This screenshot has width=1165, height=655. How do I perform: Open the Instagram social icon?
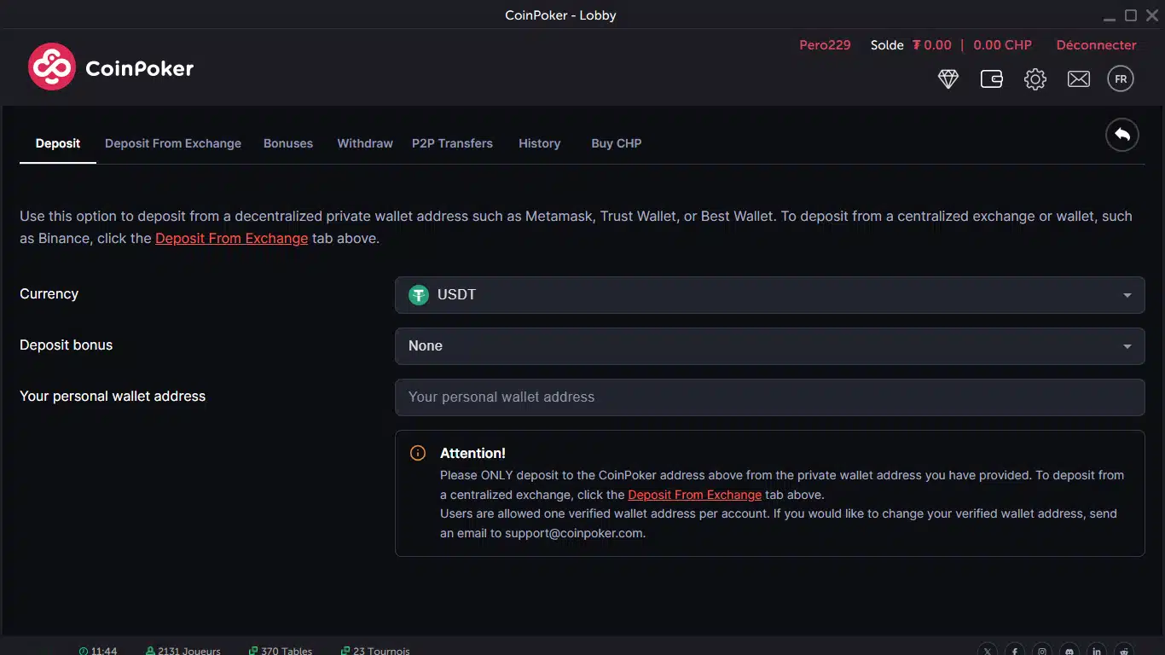pos(1042,651)
